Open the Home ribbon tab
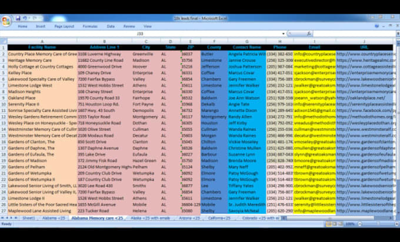 pos(22,26)
